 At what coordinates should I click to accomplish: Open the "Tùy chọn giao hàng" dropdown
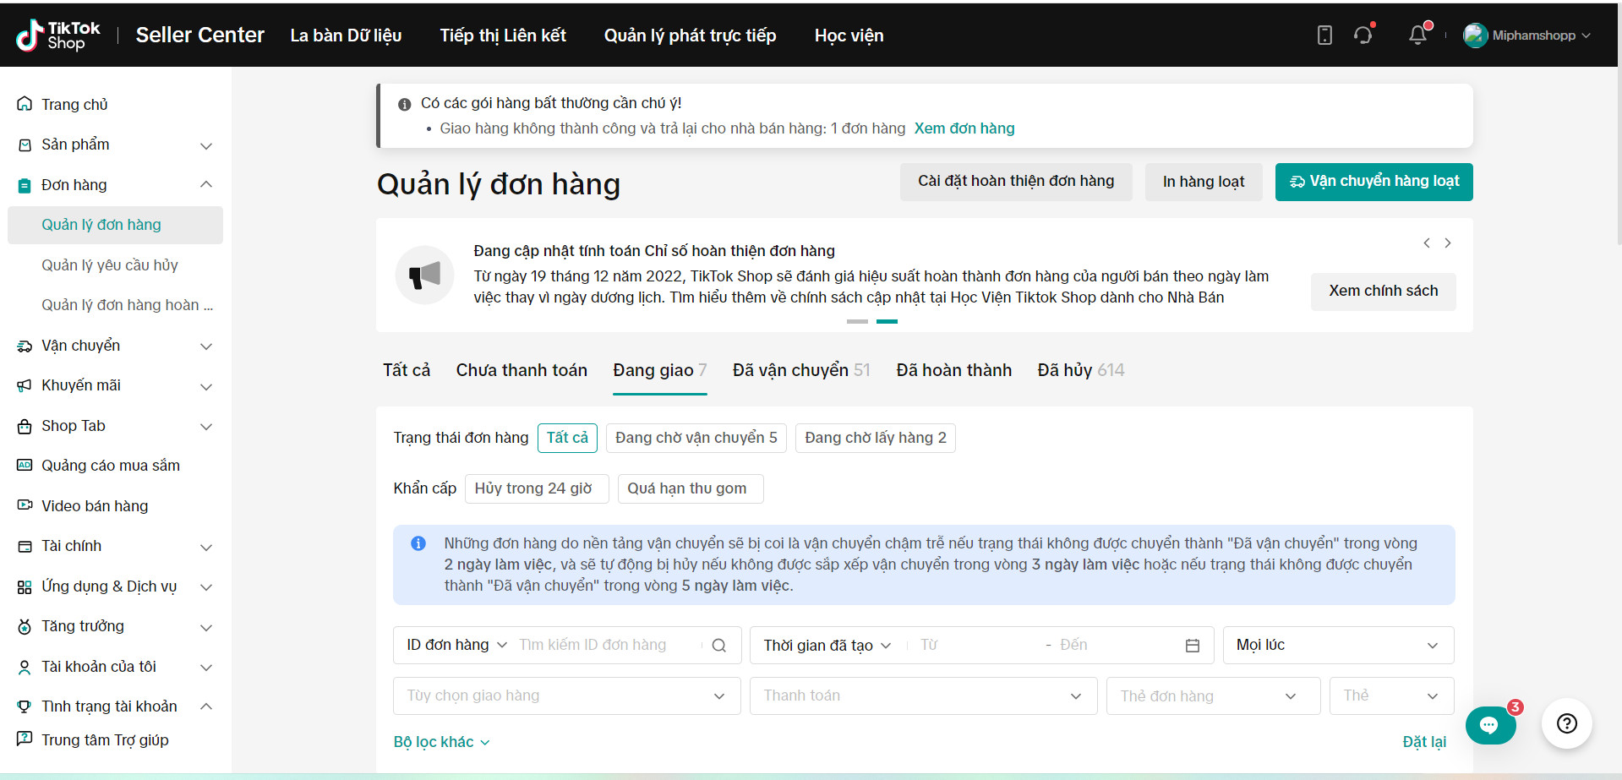pyautogui.click(x=566, y=696)
